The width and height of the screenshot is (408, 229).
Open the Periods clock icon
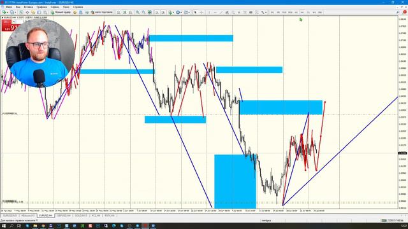(x=178, y=12)
